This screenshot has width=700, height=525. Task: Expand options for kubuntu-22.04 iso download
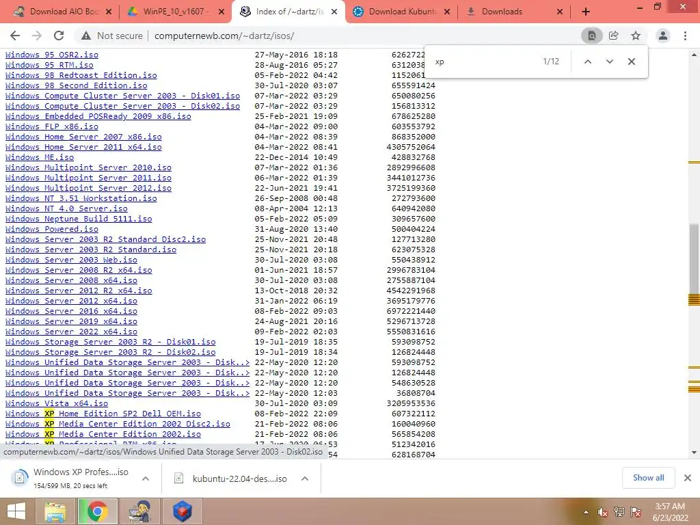click(x=305, y=479)
